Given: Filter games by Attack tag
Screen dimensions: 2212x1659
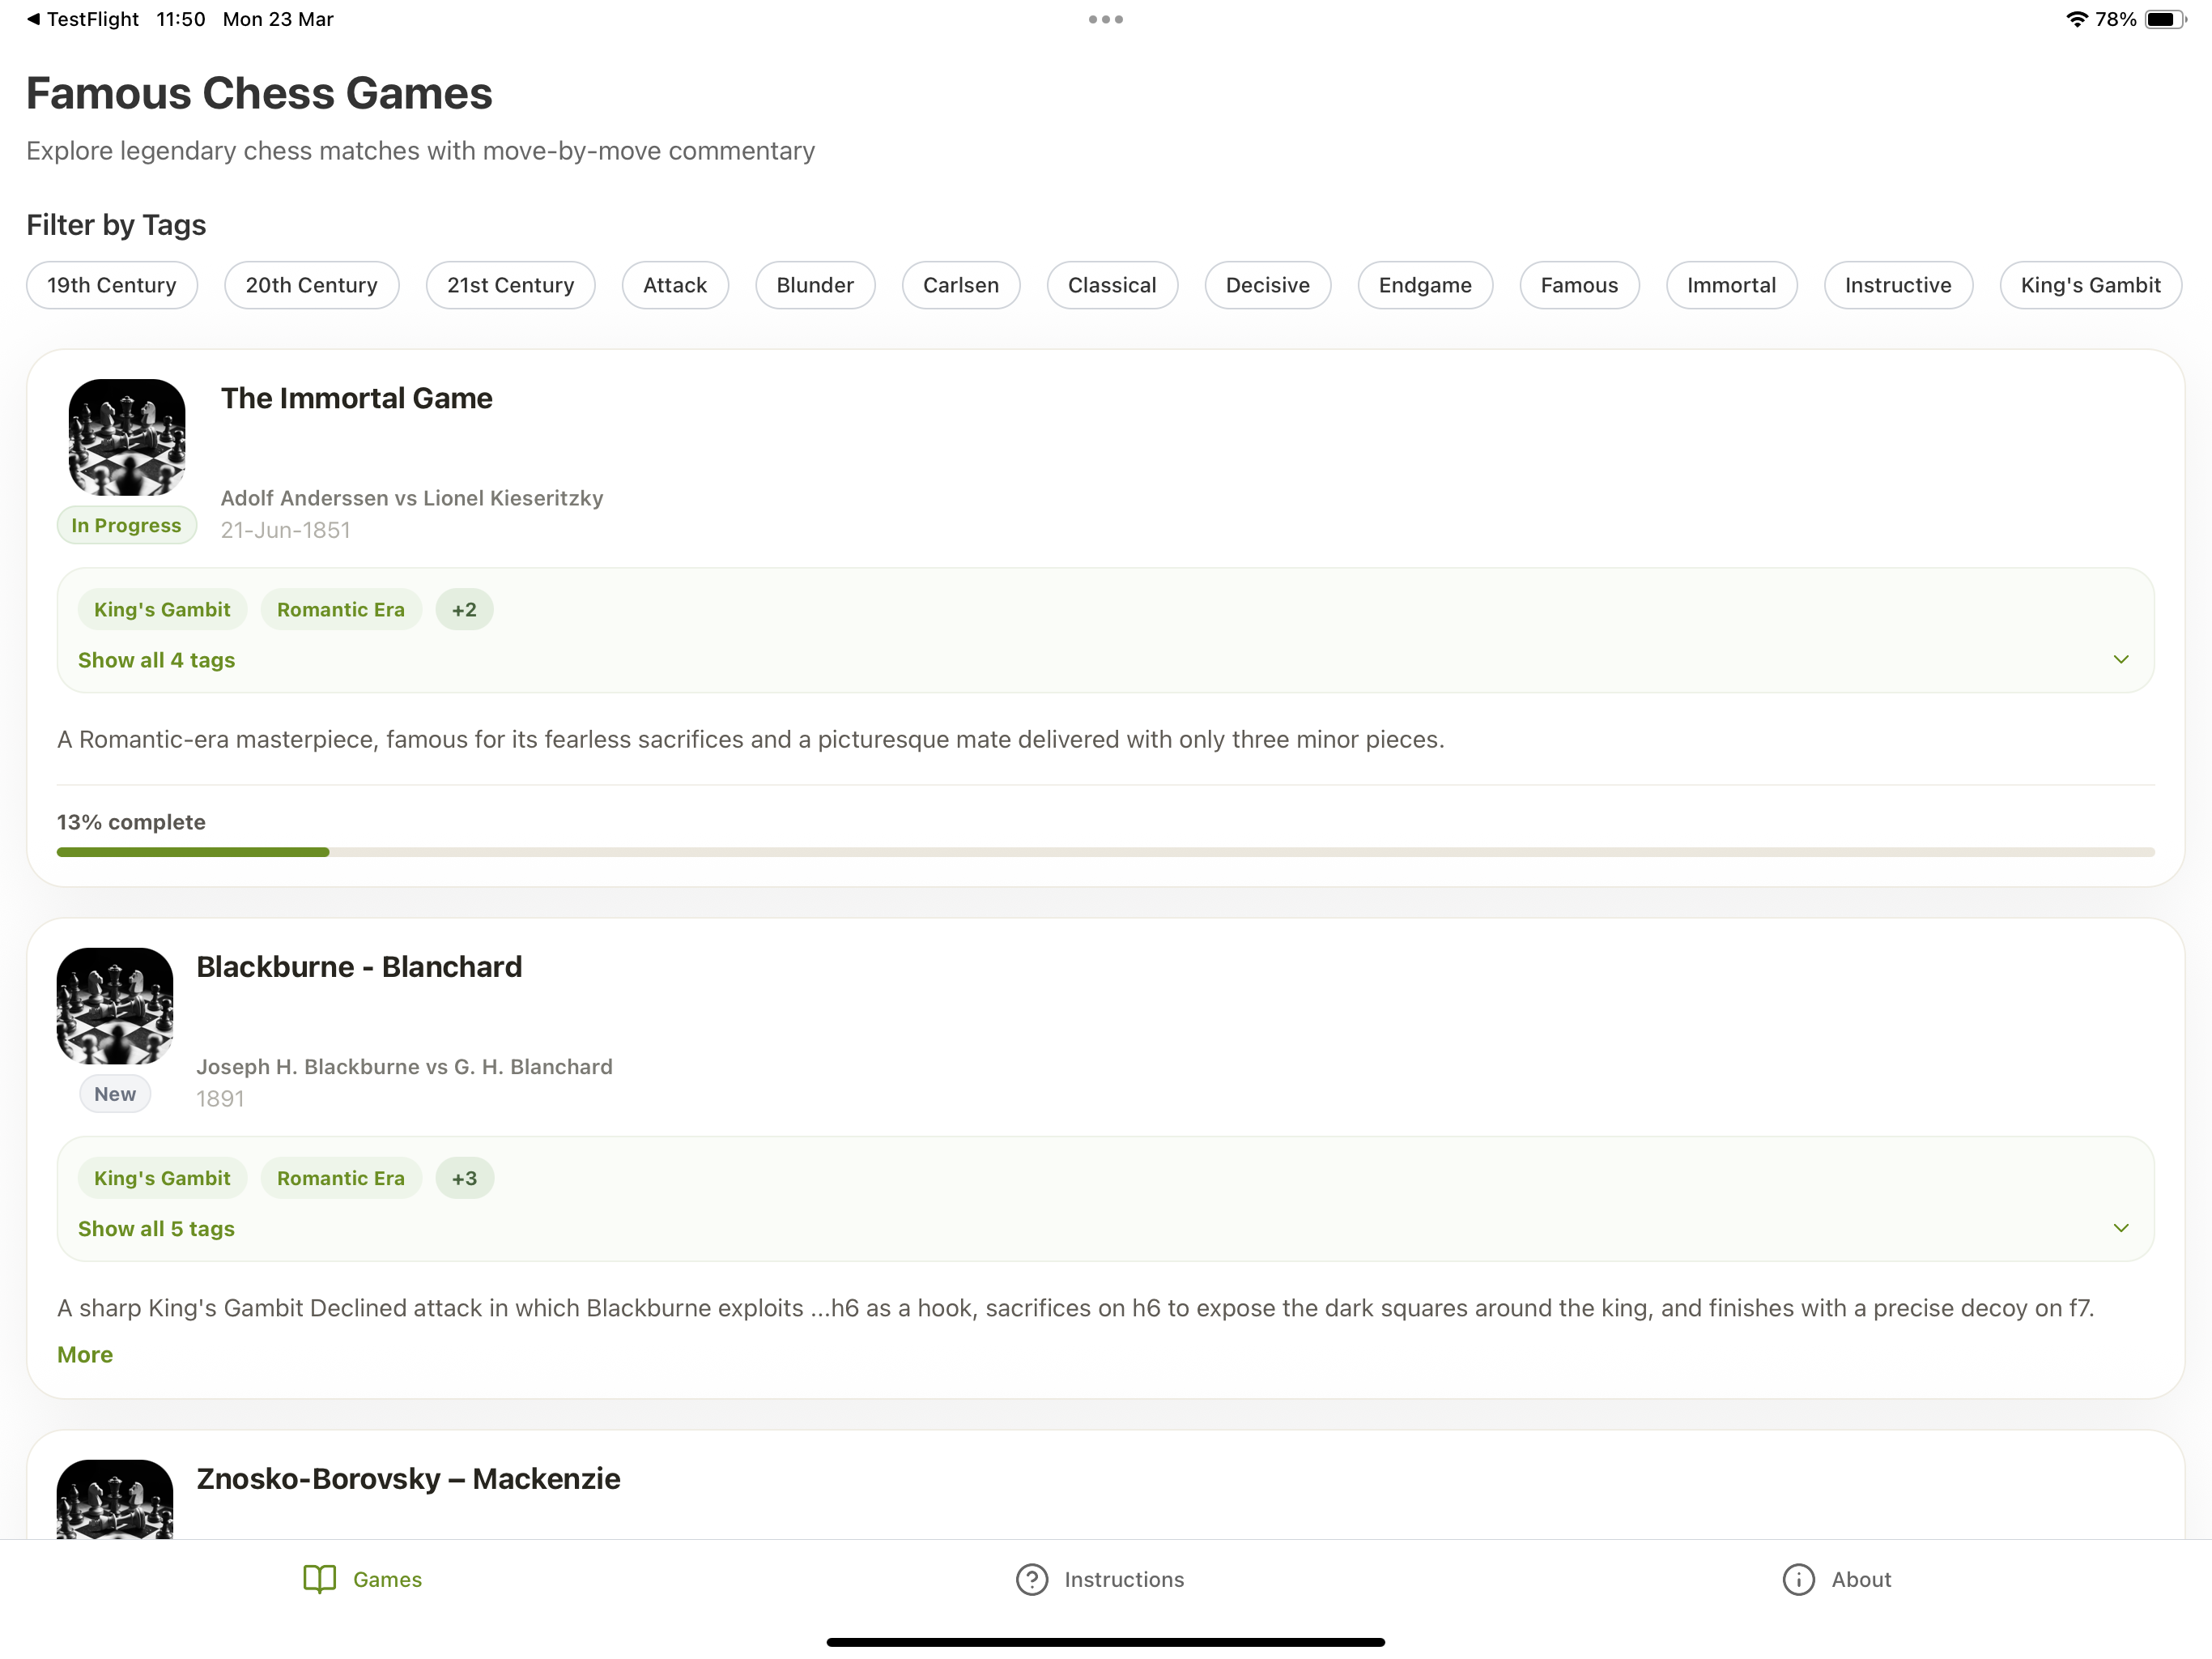Looking at the screenshot, I should [x=675, y=285].
